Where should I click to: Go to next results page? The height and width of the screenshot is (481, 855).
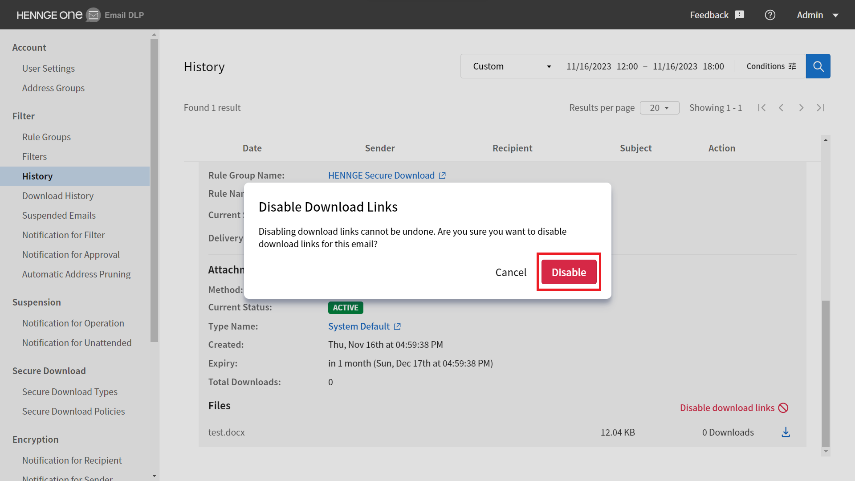click(801, 108)
